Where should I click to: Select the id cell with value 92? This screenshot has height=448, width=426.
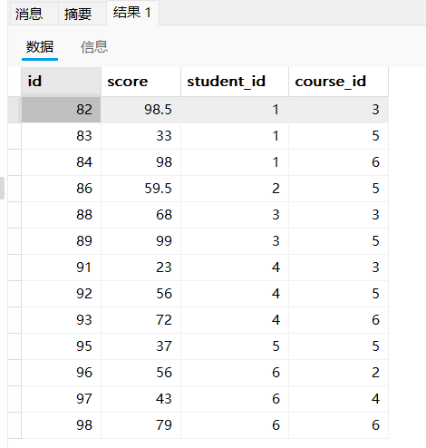pos(61,294)
